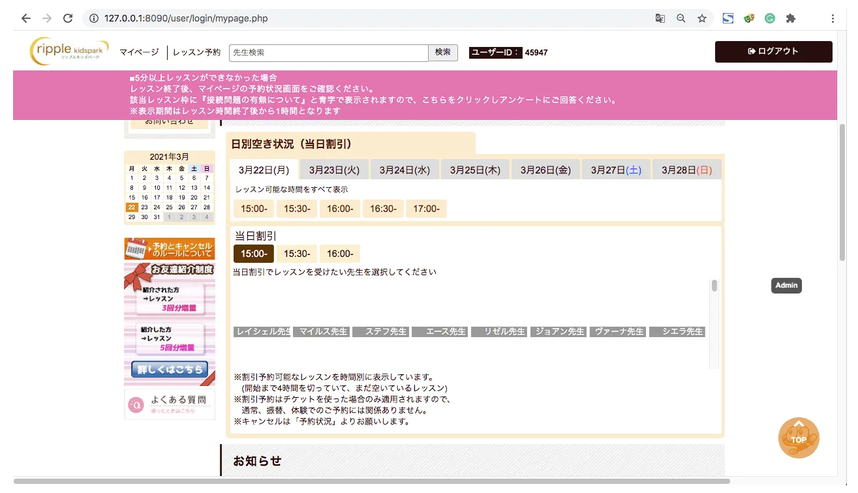Viewport: 858px width, 493px height.
Task: Click the orange TOP mascot button
Action: 799,438
